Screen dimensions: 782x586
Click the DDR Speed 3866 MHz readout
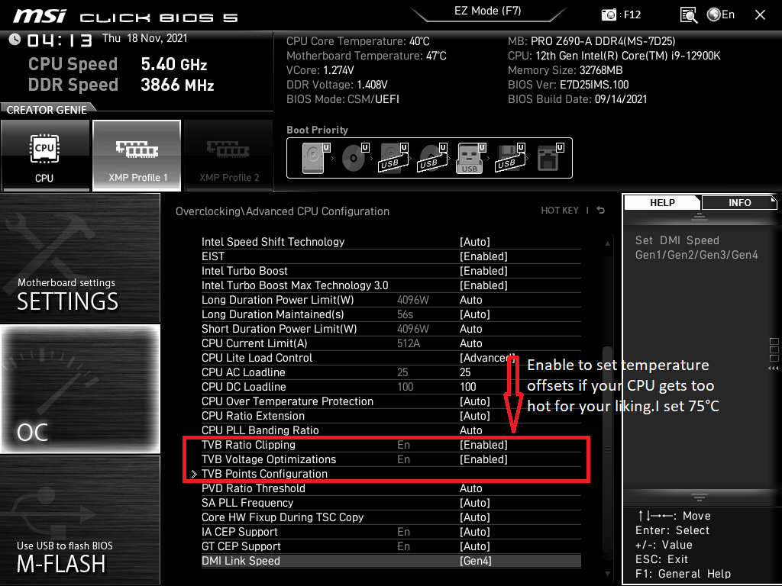[121, 85]
